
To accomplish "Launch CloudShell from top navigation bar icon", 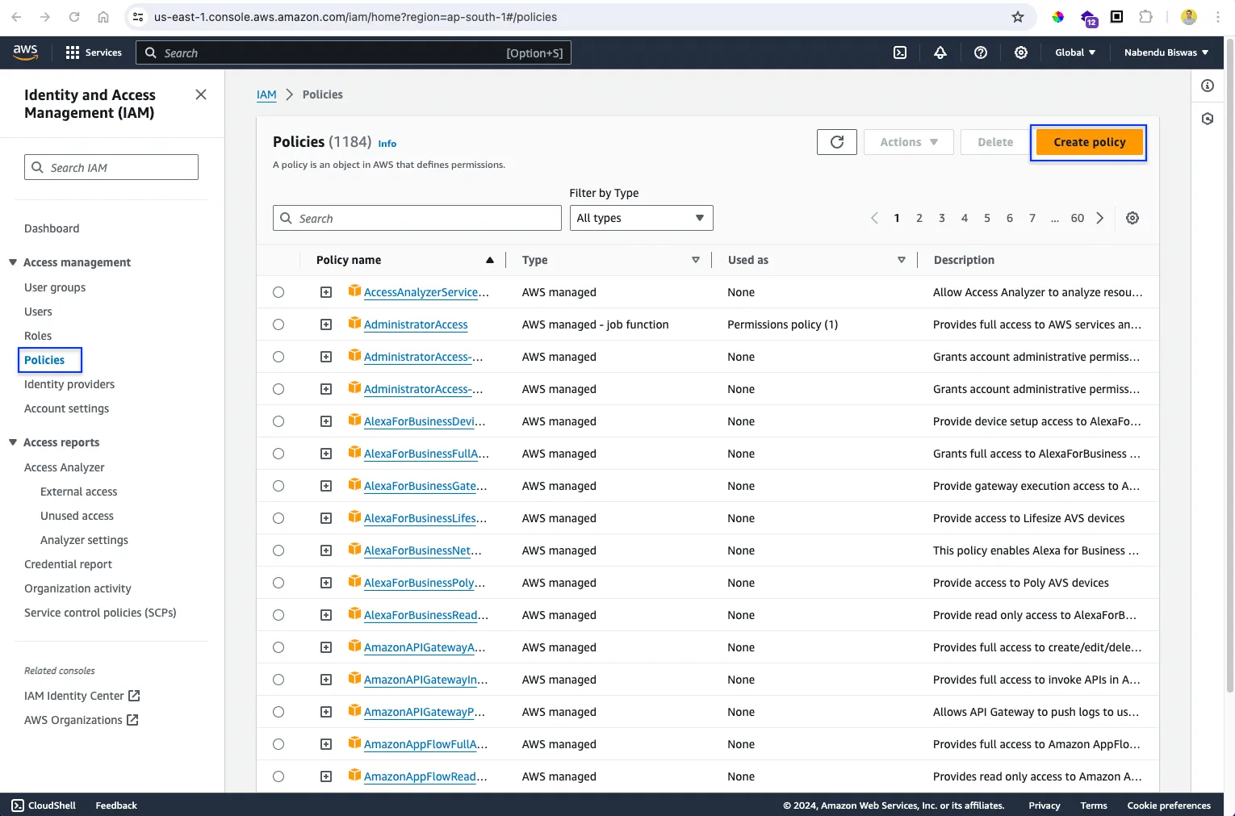I will [x=900, y=52].
